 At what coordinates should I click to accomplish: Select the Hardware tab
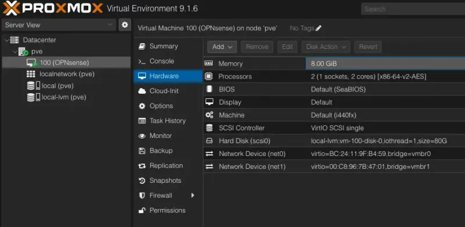pos(168,76)
